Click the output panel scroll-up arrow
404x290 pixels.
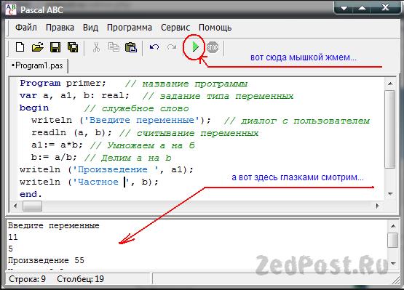[x=393, y=226]
